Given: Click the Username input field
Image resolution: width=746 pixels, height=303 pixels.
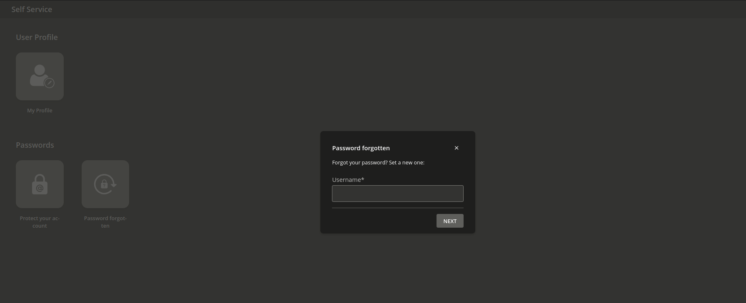Looking at the screenshot, I should [397, 194].
